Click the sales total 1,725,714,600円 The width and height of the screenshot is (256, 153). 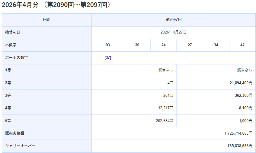(x=238, y=133)
